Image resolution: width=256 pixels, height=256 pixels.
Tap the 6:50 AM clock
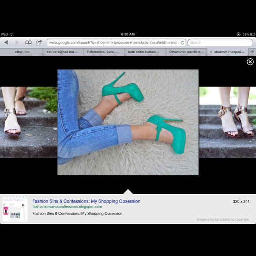[128, 34]
